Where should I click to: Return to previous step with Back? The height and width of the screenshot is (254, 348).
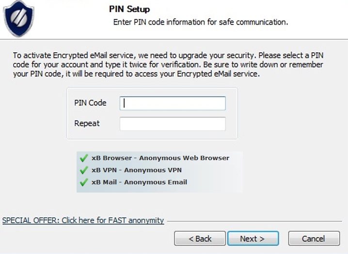pos(200,239)
